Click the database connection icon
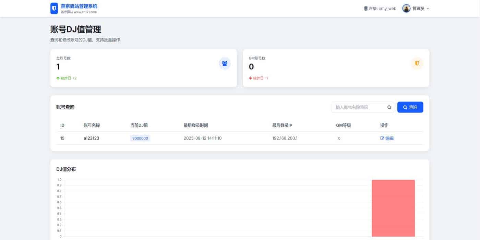Image resolution: width=480 pixels, height=240 pixels. coord(365,9)
